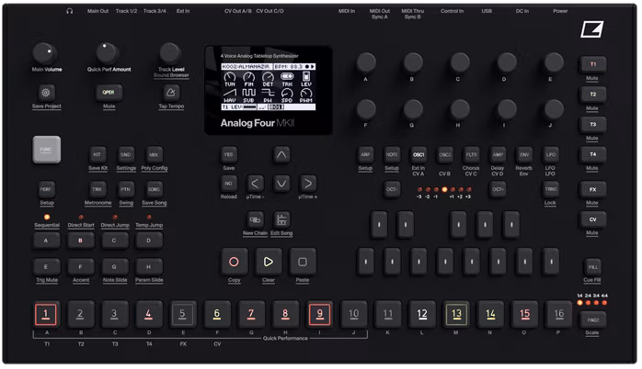Start playback with the Play button
Screen dimensions: 642x369
tap(269, 262)
